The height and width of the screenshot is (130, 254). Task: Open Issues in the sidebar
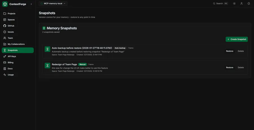coord(18,32)
